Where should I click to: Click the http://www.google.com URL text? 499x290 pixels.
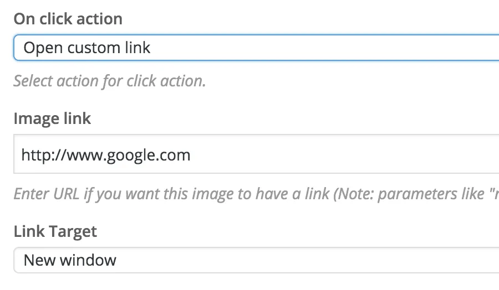[106, 155]
